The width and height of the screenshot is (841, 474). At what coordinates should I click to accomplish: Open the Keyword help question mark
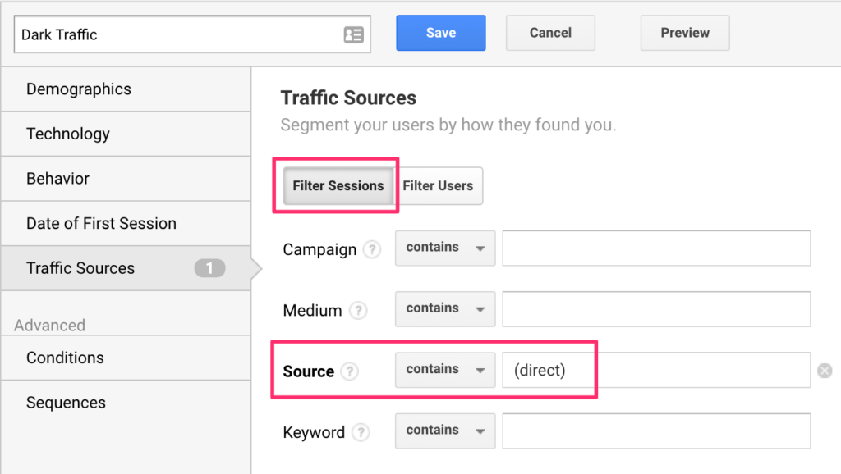[x=361, y=432]
